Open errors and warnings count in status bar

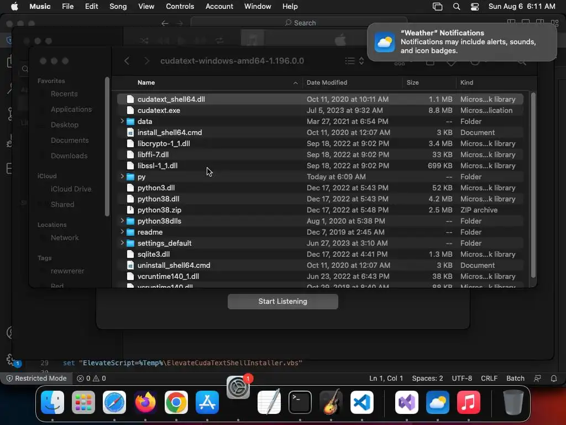(x=91, y=379)
